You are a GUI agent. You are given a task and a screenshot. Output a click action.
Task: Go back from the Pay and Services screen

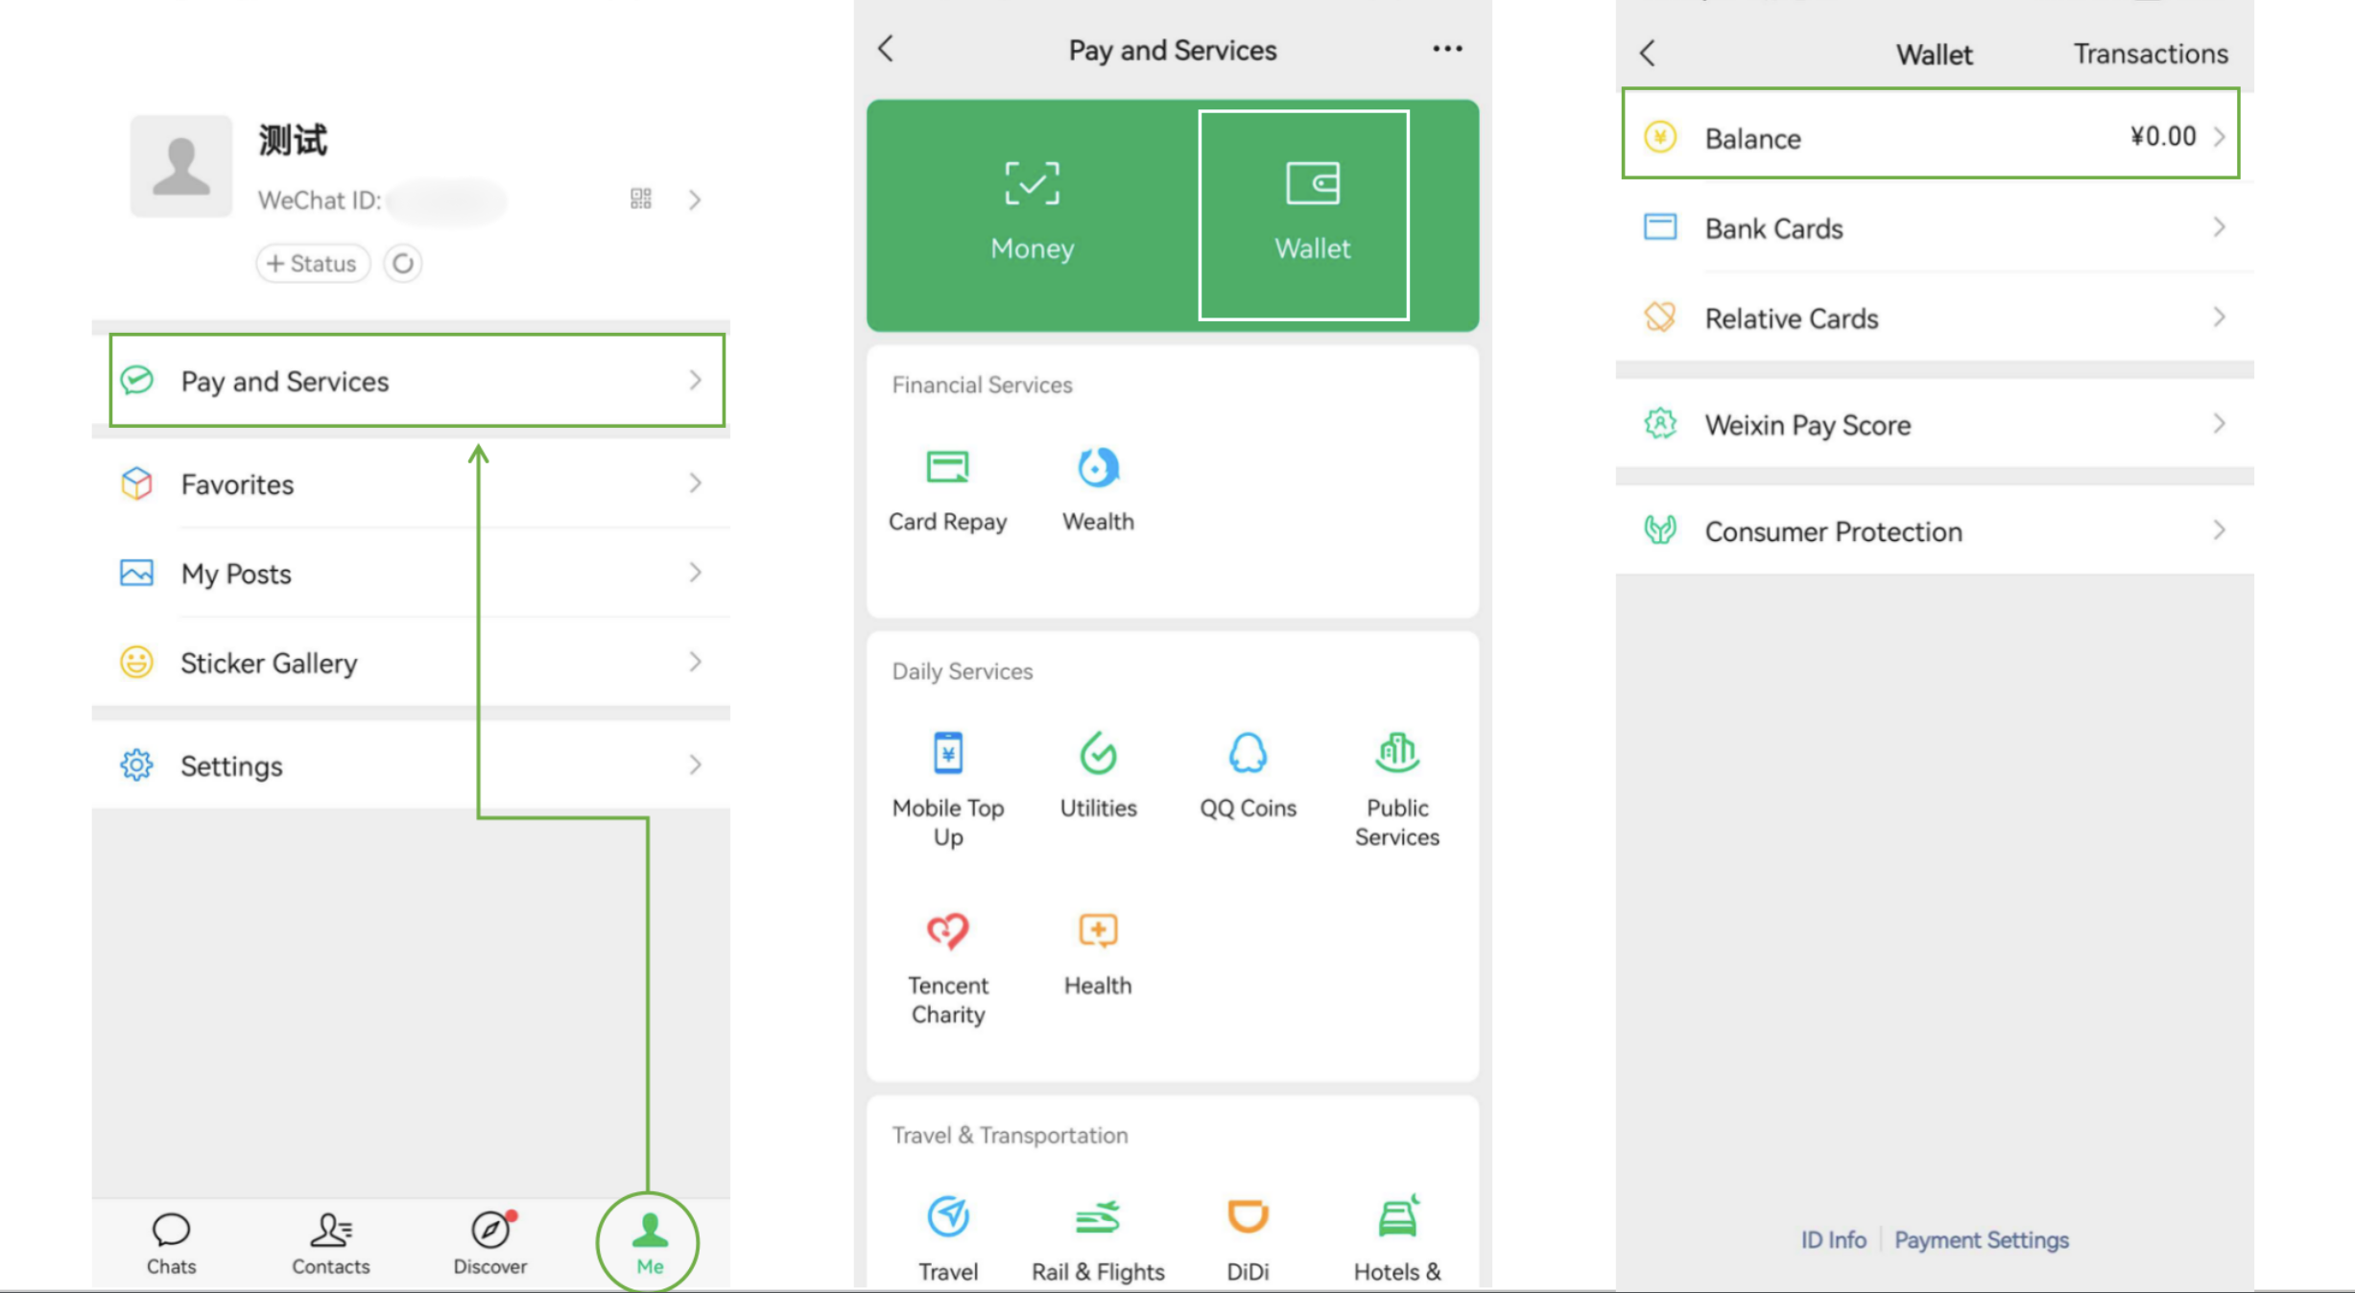point(886,49)
